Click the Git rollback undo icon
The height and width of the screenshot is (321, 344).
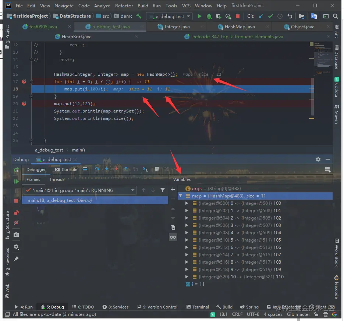290,16
